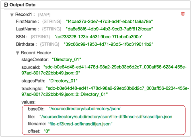Click the Output Data panel title
This screenshot has height=137, width=191.
(x=23, y=5)
